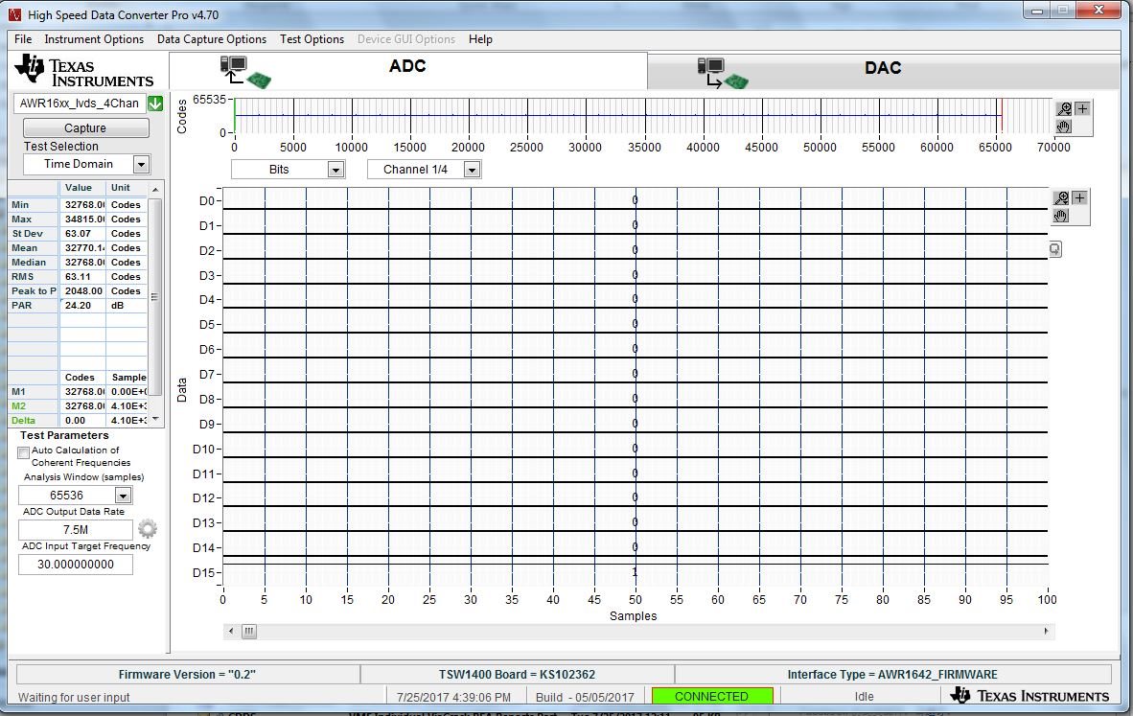Select crosshair cursor tool on Codes overview graph
The width and height of the screenshot is (1133, 716).
pos(1082,109)
